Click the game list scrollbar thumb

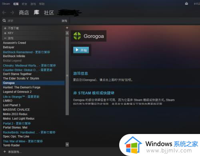point(67,75)
